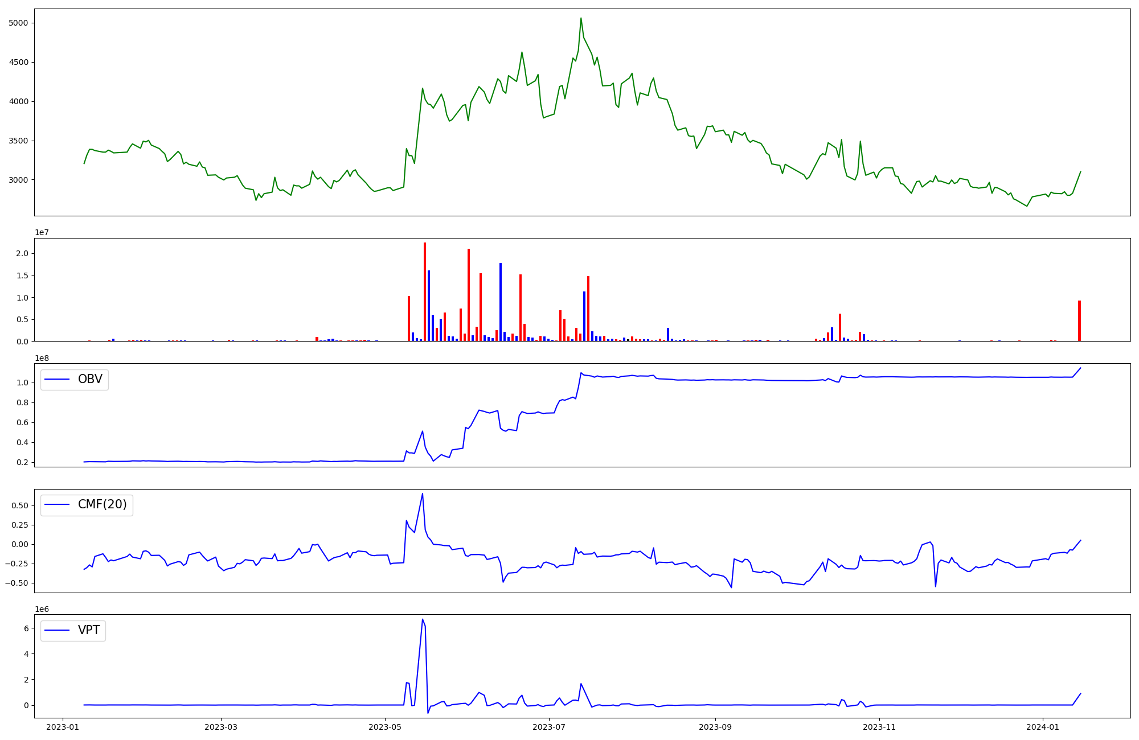This screenshot has width=1139, height=740.
Task: Click the tallest red volume bar in May
Action: tap(425, 292)
